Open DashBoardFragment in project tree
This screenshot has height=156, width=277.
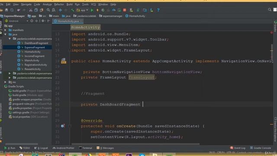click(x=36, y=43)
